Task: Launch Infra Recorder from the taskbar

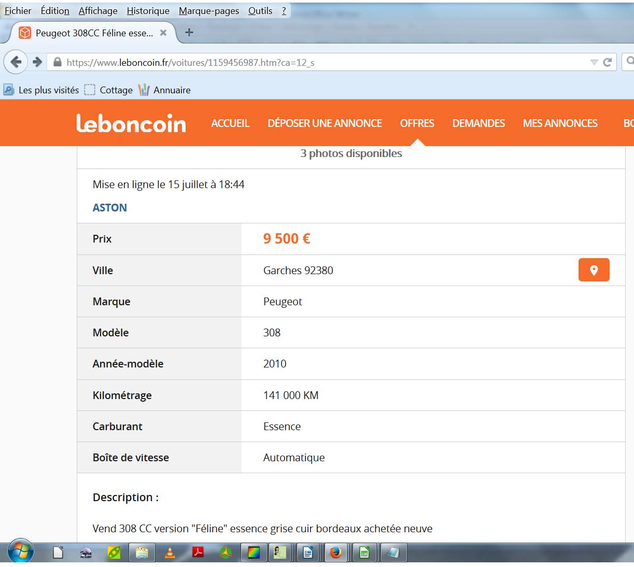Action: 86,553
